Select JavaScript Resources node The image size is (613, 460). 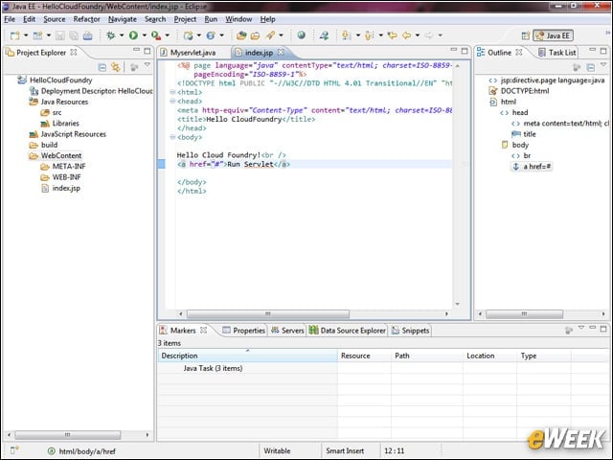coord(68,134)
